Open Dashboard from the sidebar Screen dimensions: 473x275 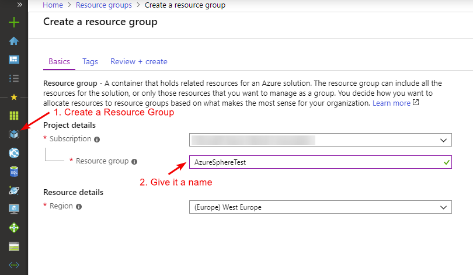point(14,60)
